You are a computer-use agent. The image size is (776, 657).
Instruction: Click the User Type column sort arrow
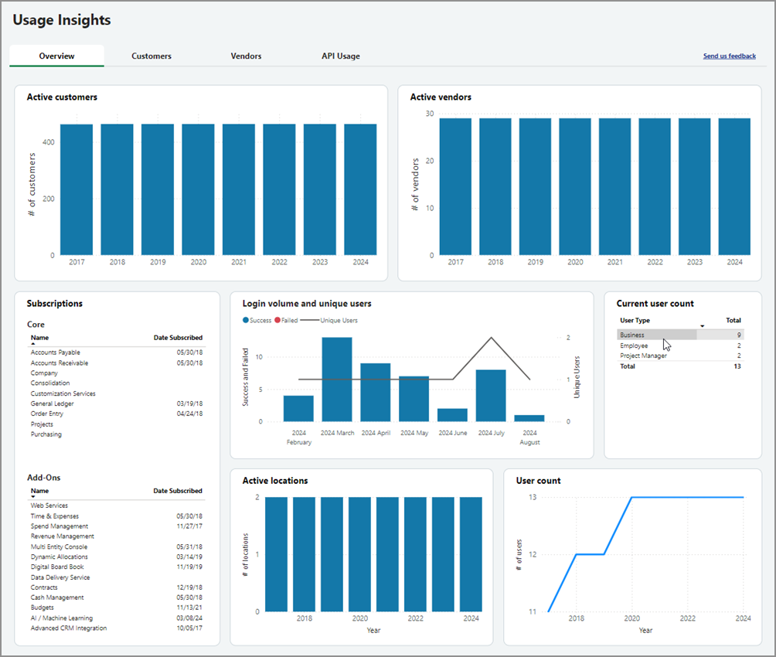(702, 326)
